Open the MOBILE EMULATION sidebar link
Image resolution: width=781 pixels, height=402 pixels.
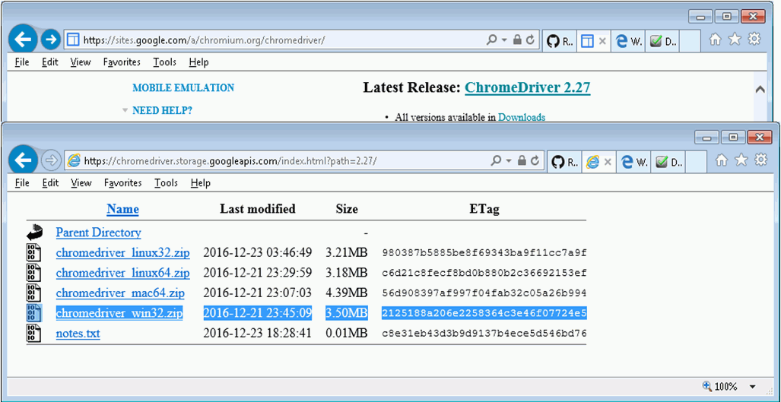183,88
